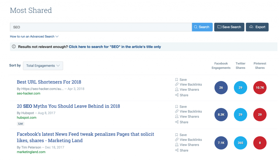Image resolution: width=279 pixels, height=161 pixels.
Task: Click the red 10.7K Pinterest shares circle
Action: (260, 88)
